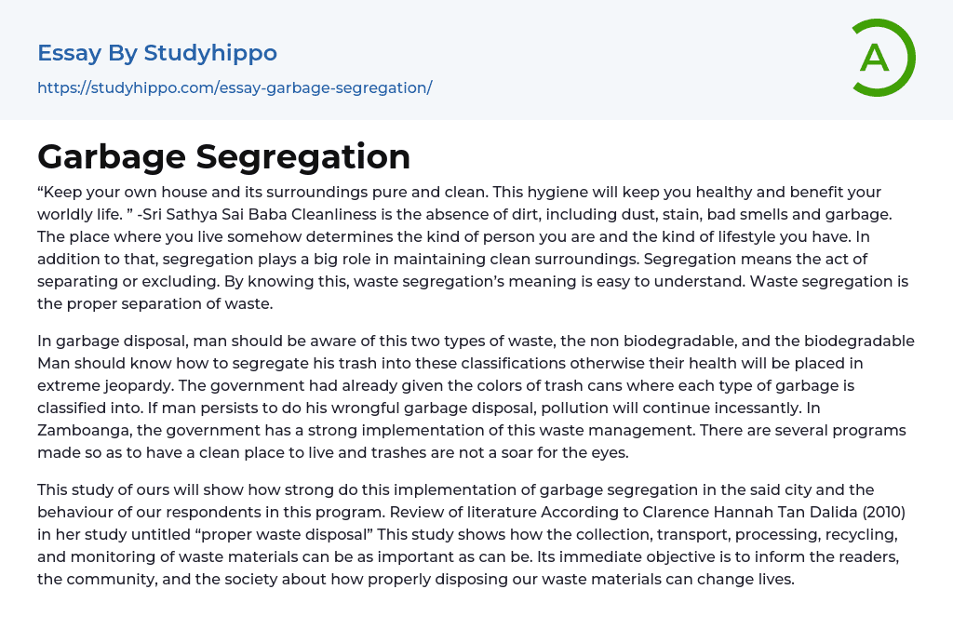
Task: Click the "Essay By Studyhippo" header text
Action: tap(157, 53)
